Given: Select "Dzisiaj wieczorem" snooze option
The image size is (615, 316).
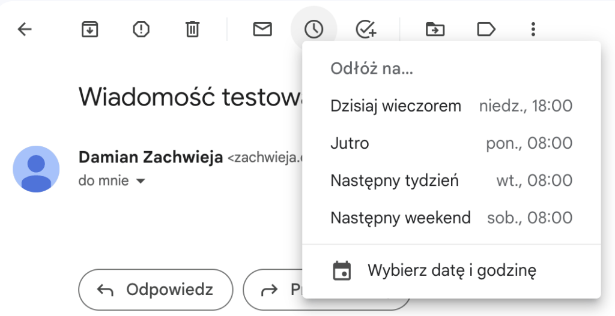Looking at the screenshot, I should point(452,106).
